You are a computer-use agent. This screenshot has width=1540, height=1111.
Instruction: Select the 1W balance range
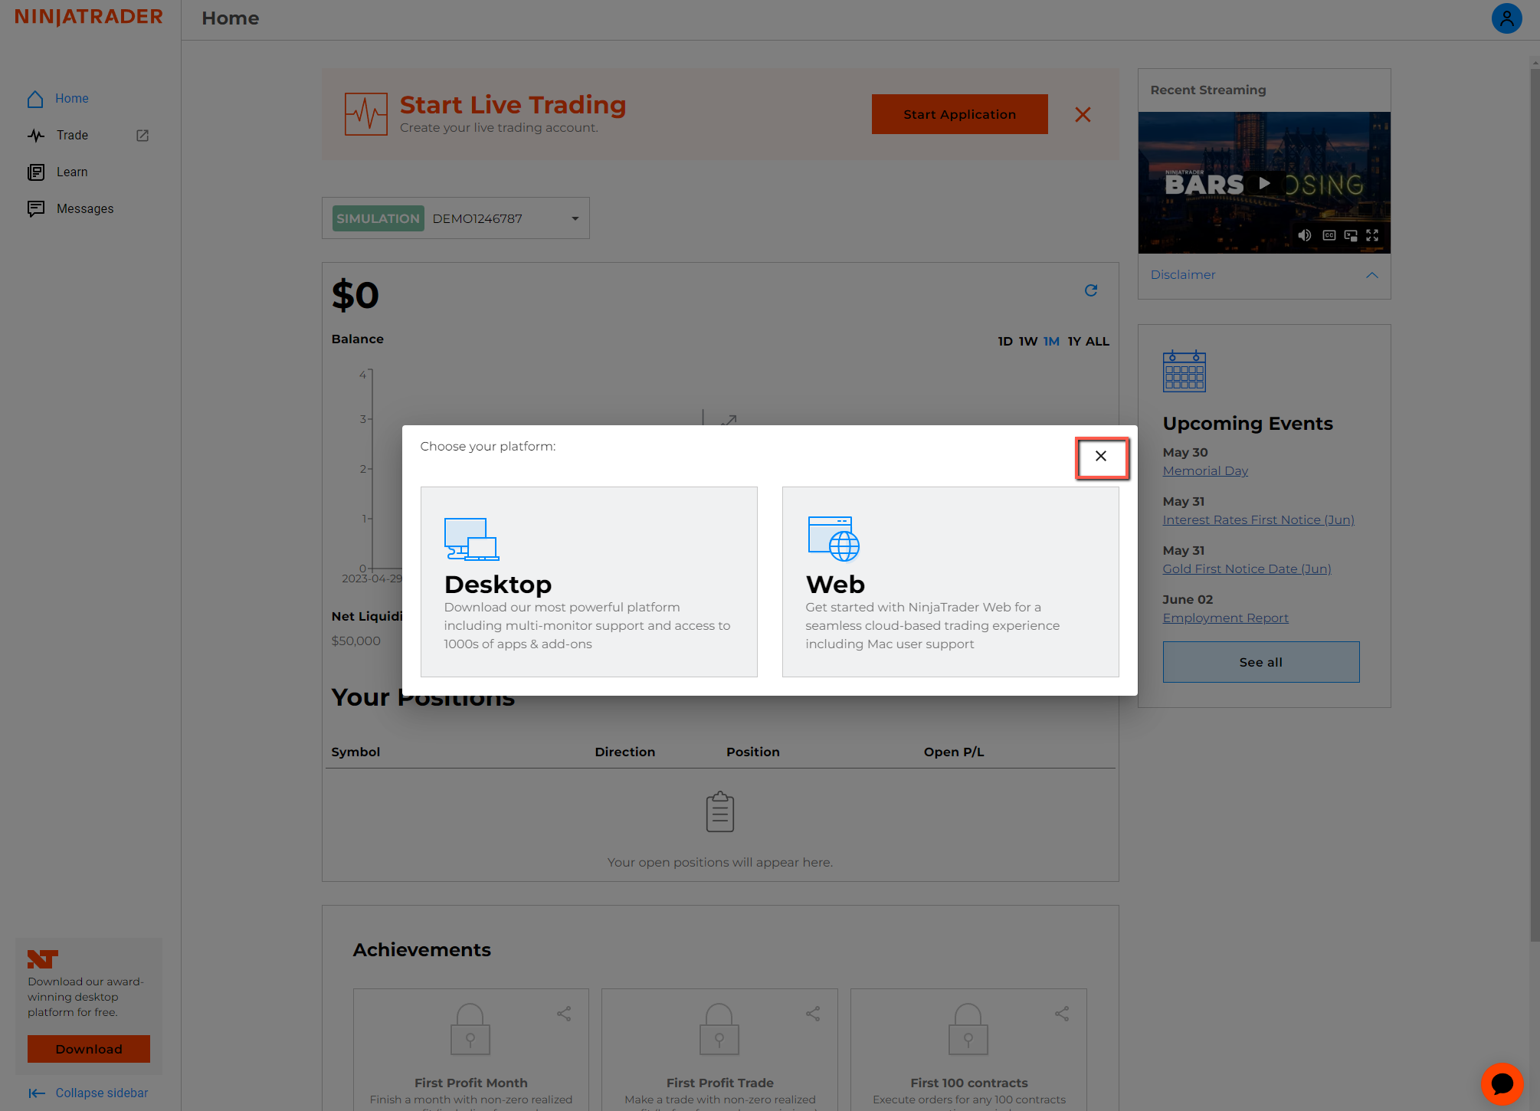point(1028,342)
